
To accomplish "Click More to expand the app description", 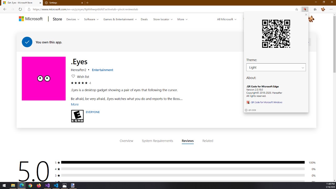I will (75, 104).
